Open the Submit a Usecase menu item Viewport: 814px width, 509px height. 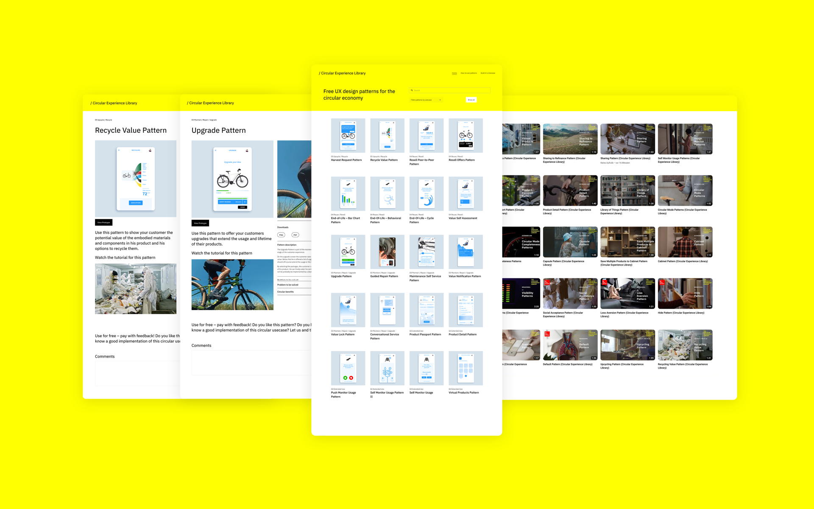click(488, 73)
